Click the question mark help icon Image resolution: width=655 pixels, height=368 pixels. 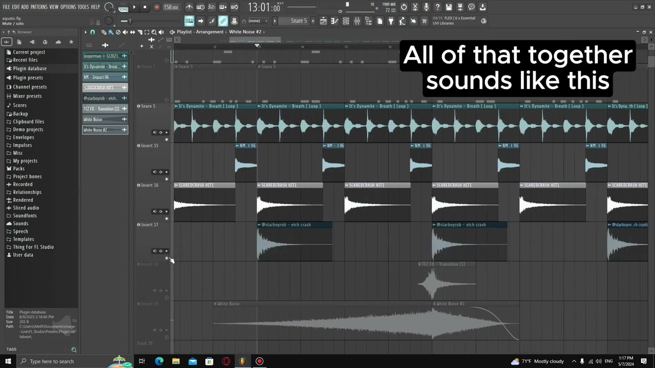point(438,7)
